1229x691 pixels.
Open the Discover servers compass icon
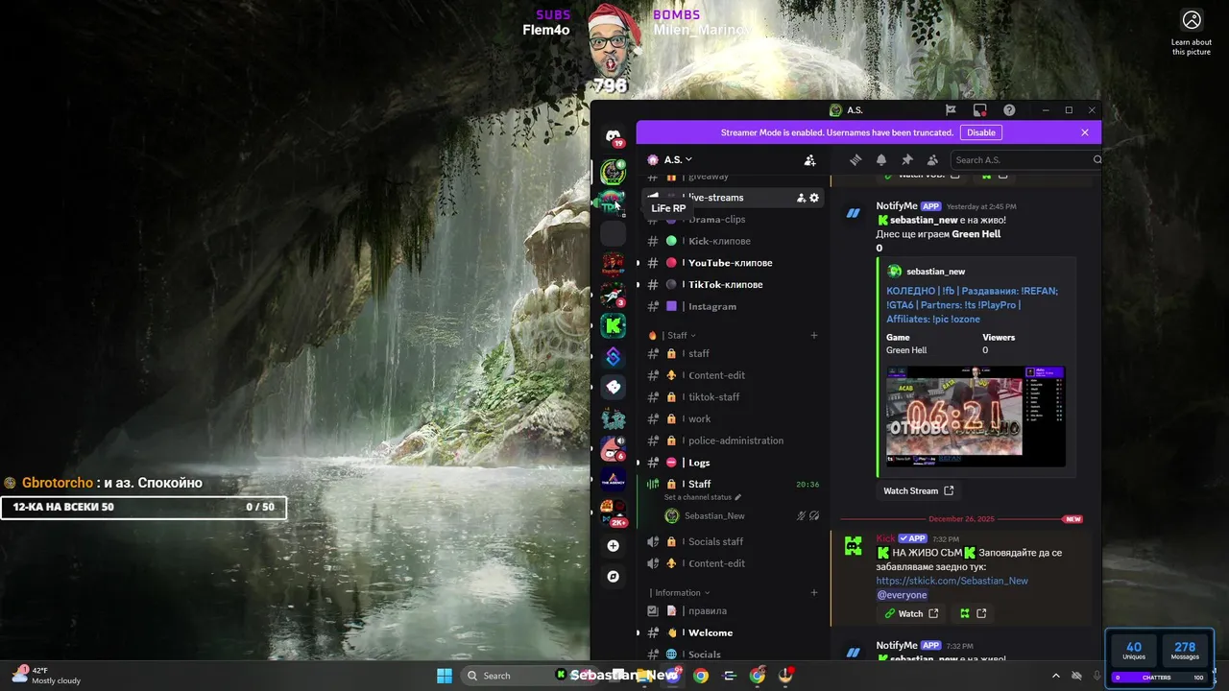pos(613,577)
